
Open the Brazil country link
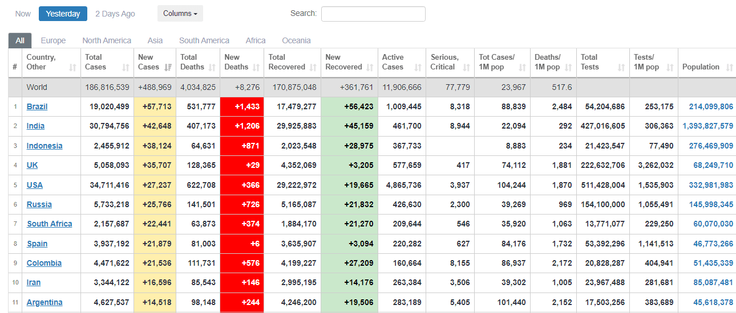point(37,106)
